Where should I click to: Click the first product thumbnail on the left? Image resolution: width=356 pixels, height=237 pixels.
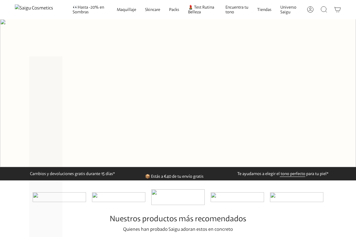point(59,197)
